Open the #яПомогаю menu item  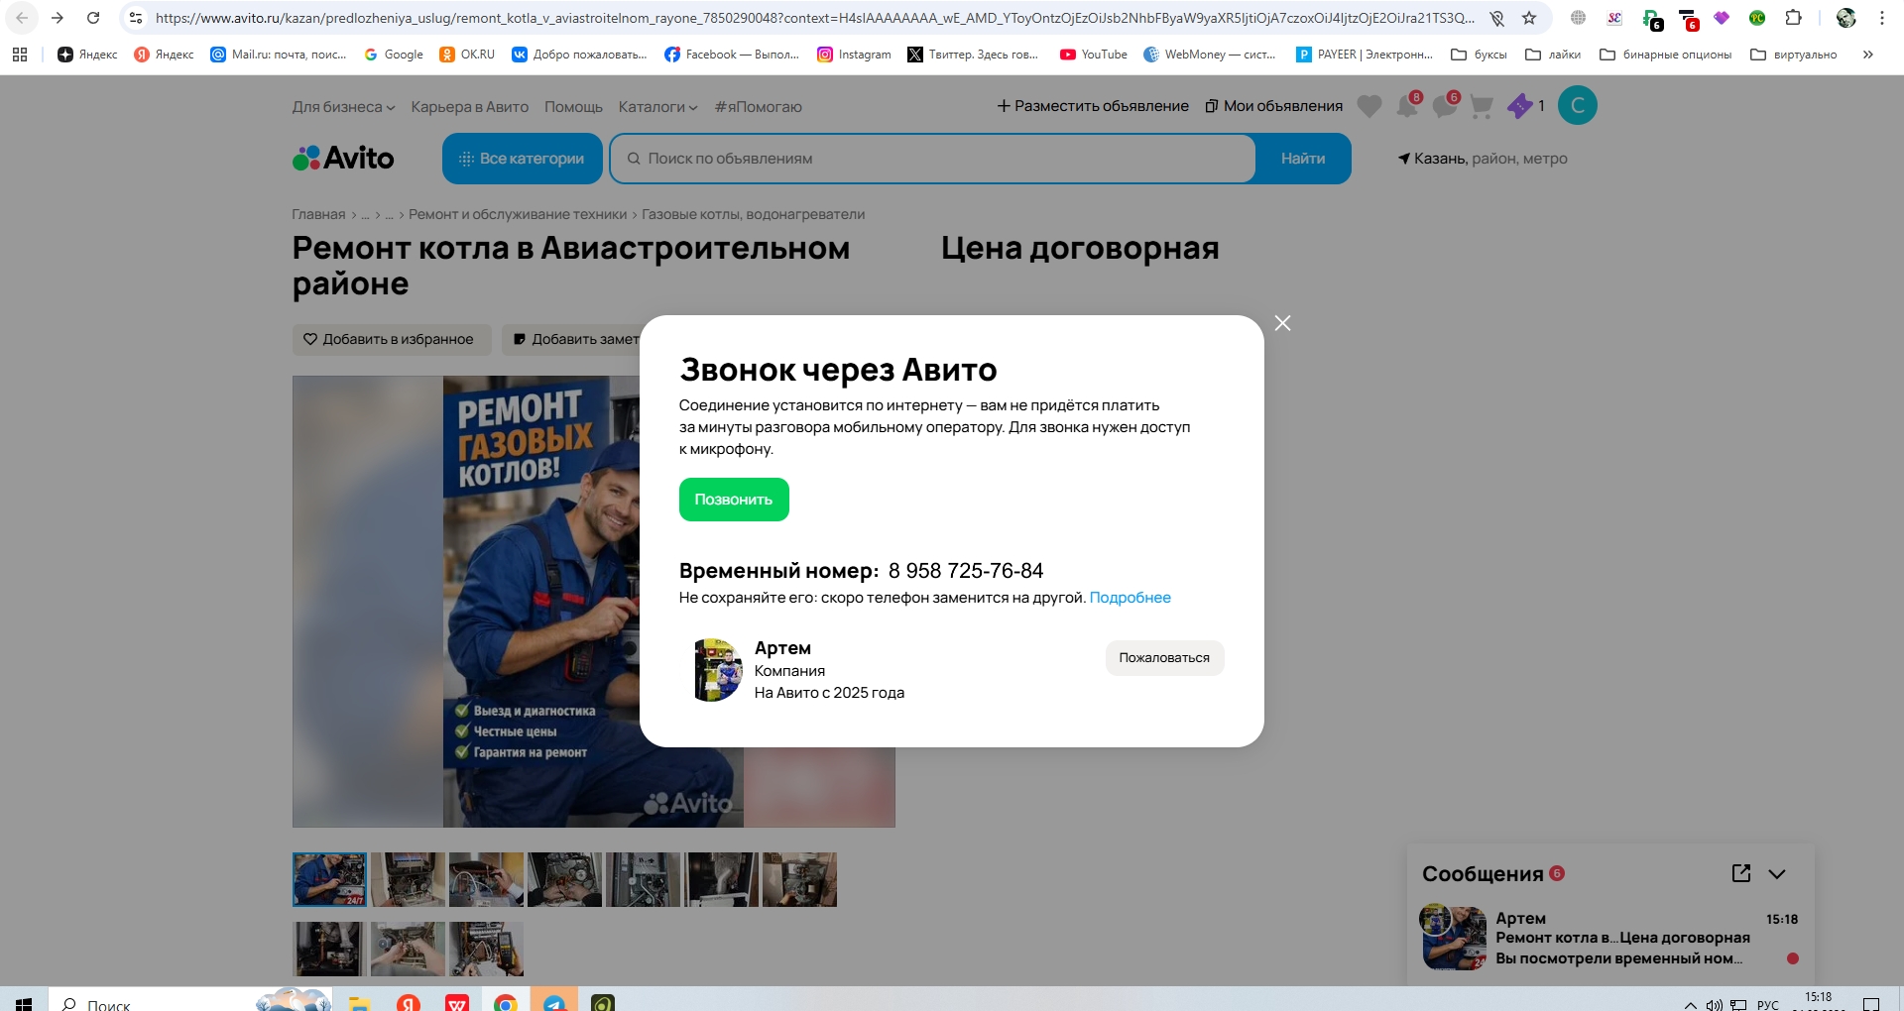(x=759, y=107)
